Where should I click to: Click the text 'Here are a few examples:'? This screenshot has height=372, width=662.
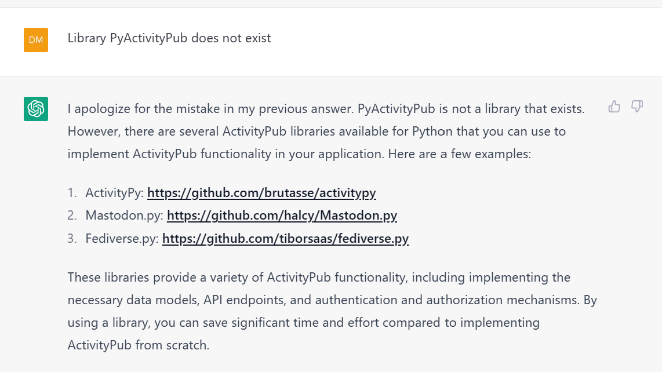pyautogui.click(x=459, y=154)
